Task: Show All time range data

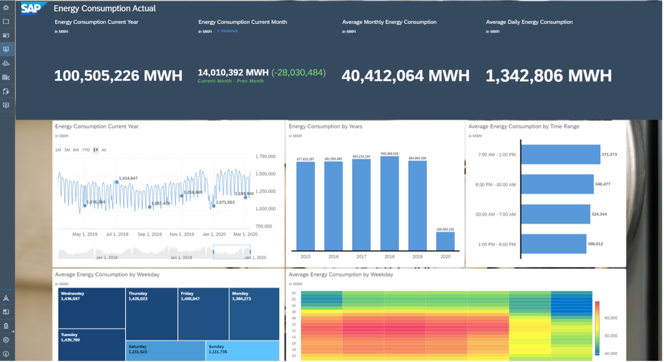Action: (x=104, y=150)
